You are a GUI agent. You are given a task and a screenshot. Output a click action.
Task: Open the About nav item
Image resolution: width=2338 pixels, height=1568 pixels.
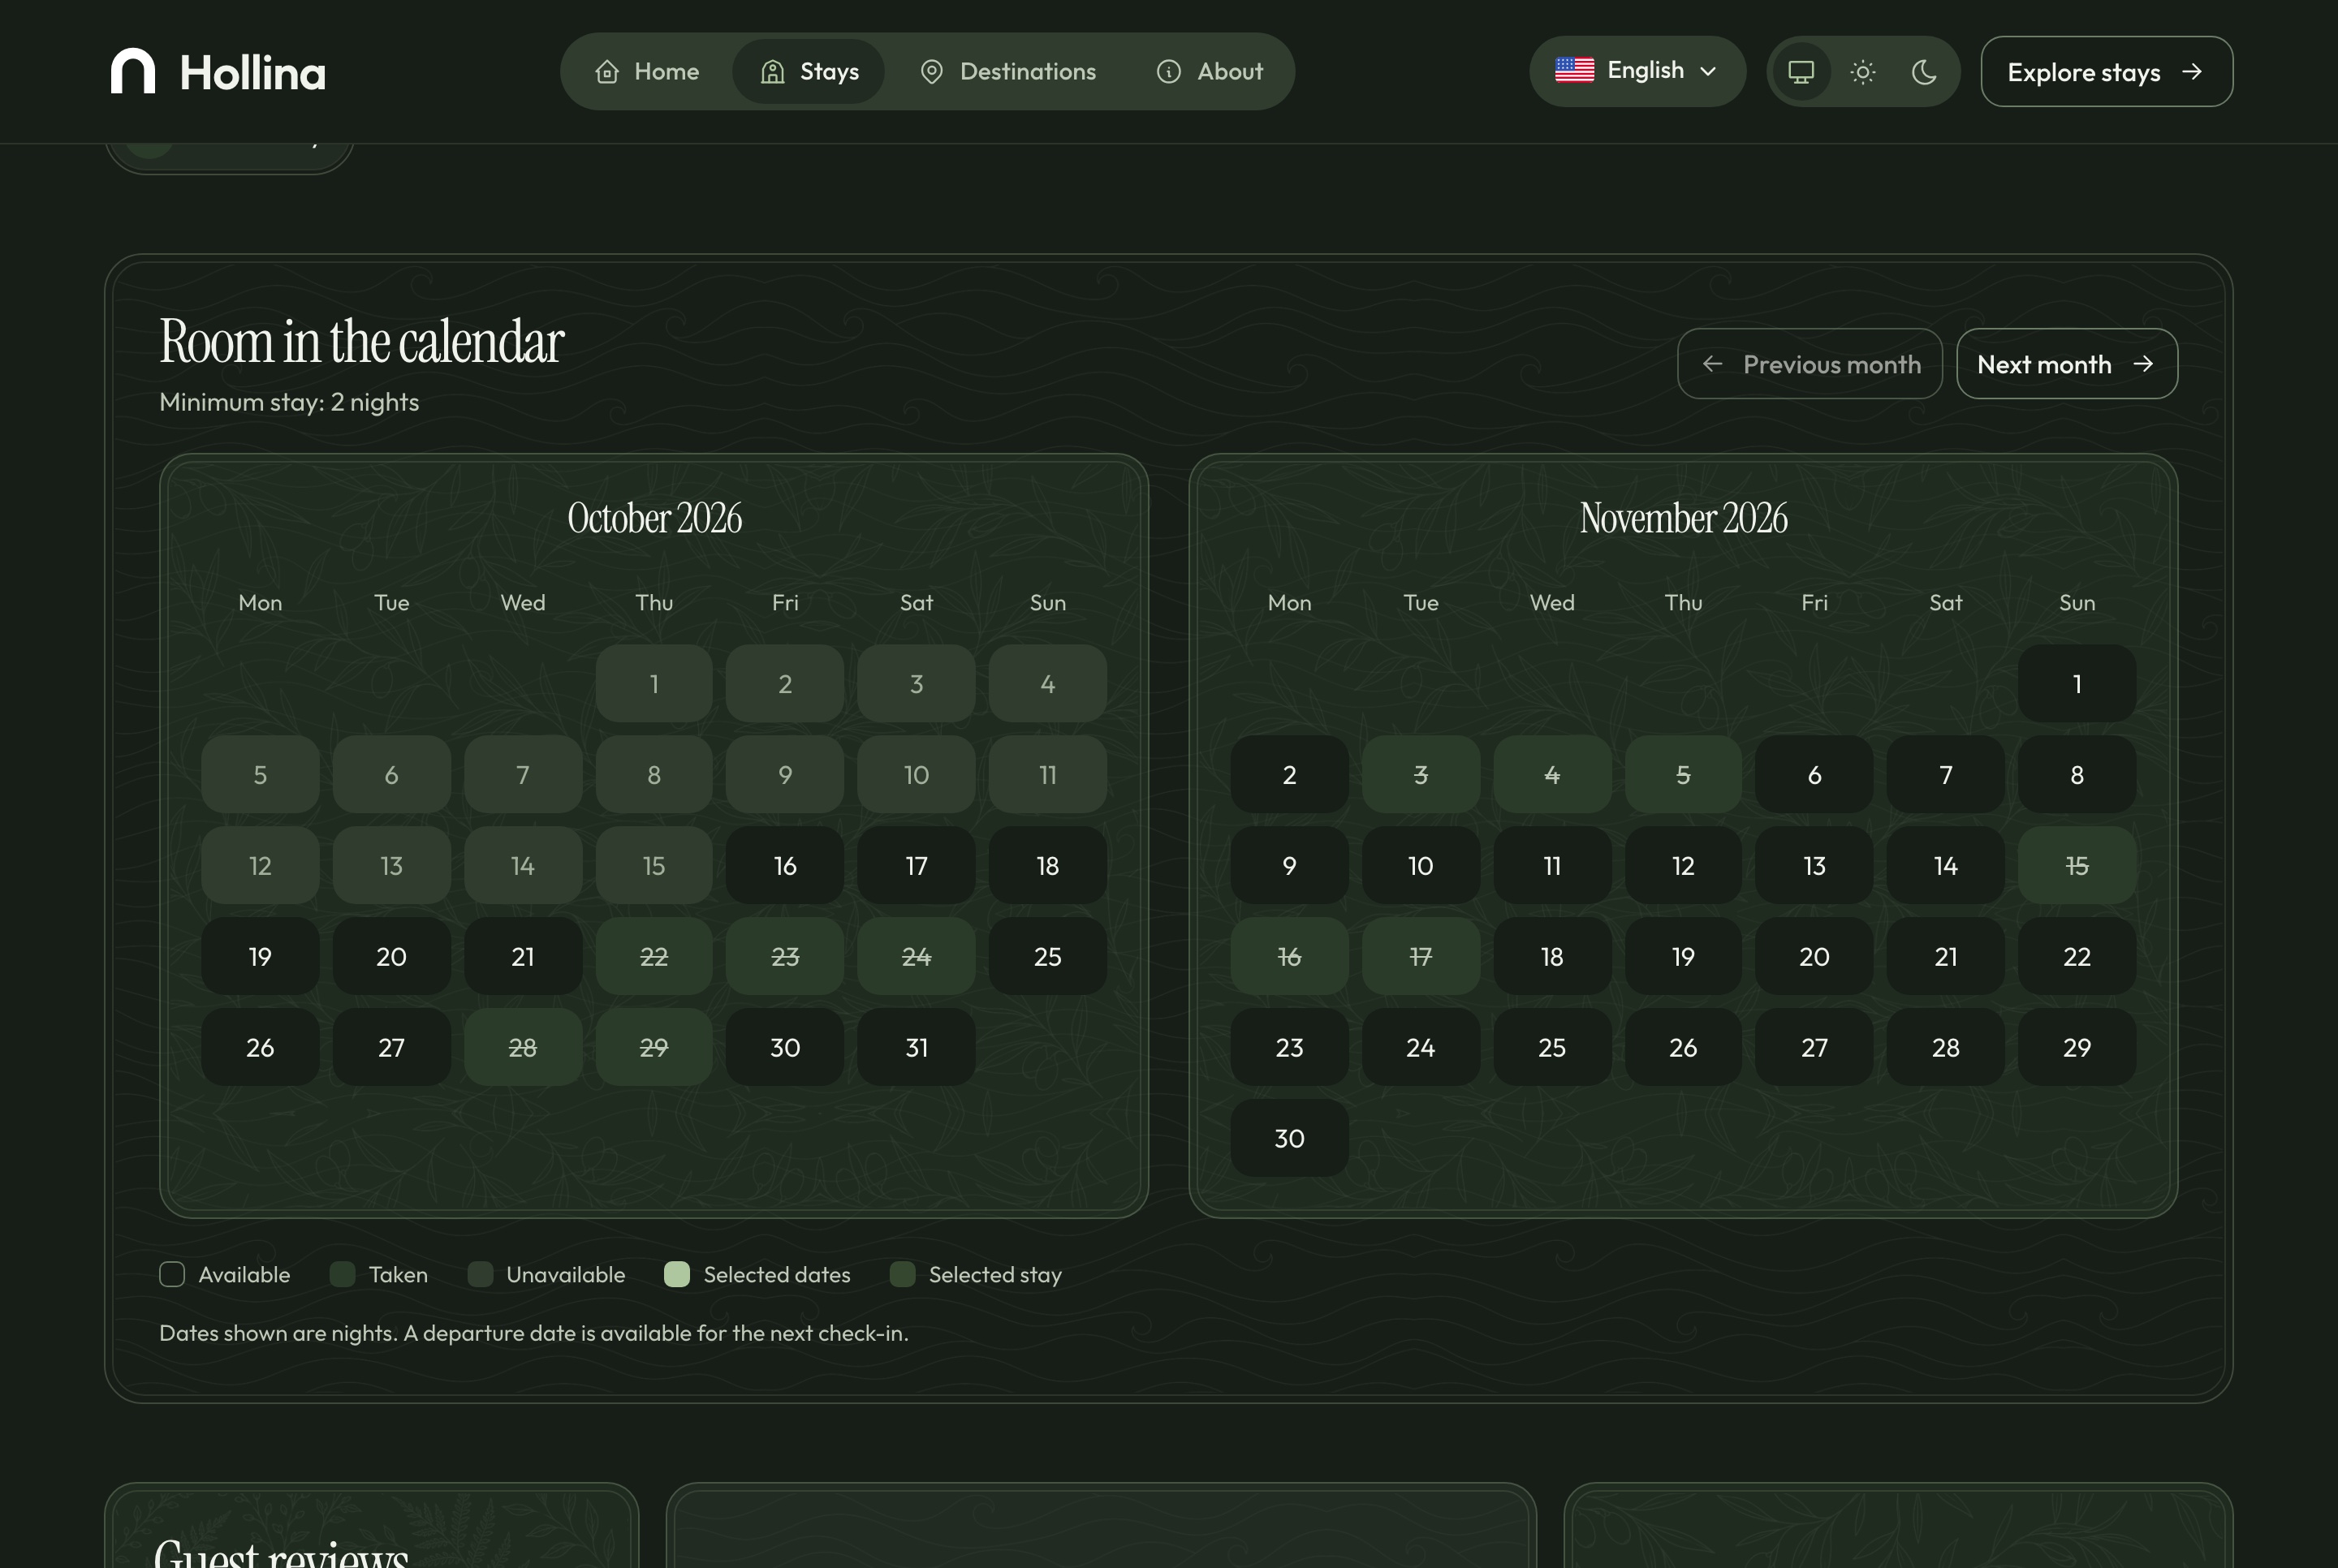[x=1209, y=72]
